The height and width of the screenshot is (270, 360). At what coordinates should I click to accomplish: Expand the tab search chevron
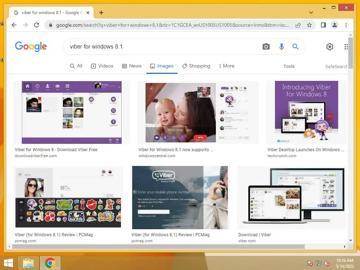[311, 13]
